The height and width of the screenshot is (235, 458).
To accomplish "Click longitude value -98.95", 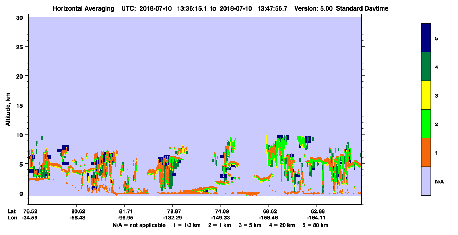I will click(125, 218).
